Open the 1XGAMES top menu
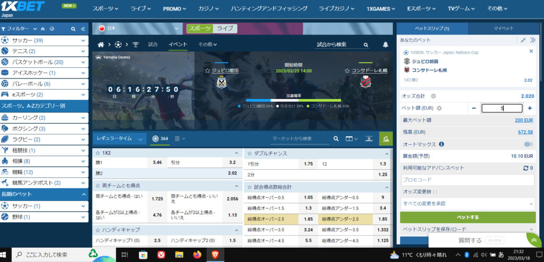The width and height of the screenshot is (544, 262). [381, 8]
